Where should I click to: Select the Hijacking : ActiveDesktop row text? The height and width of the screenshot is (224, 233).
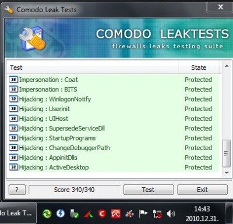coord(54,167)
